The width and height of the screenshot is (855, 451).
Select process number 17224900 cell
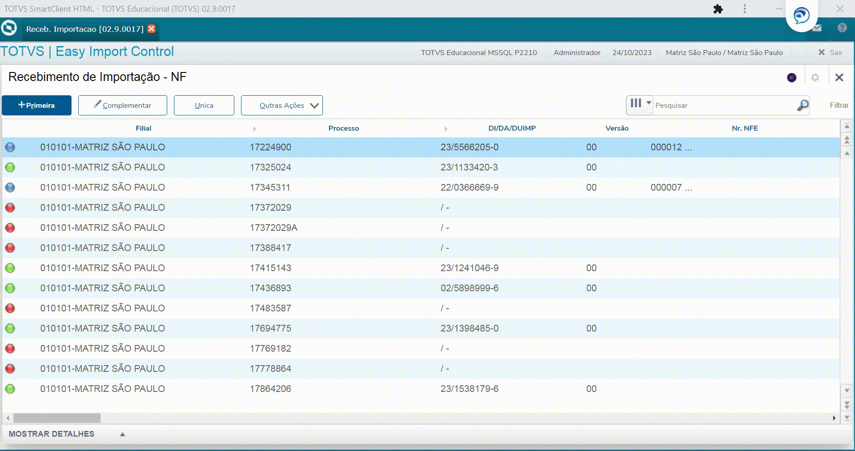coord(270,147)
